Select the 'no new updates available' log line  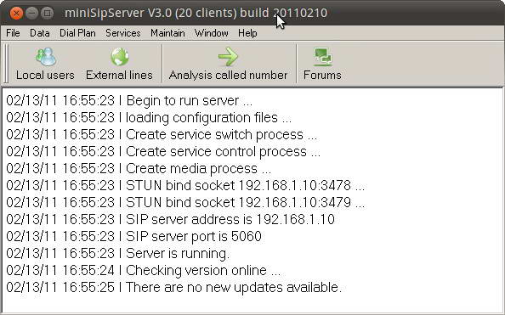coord(174,287)
